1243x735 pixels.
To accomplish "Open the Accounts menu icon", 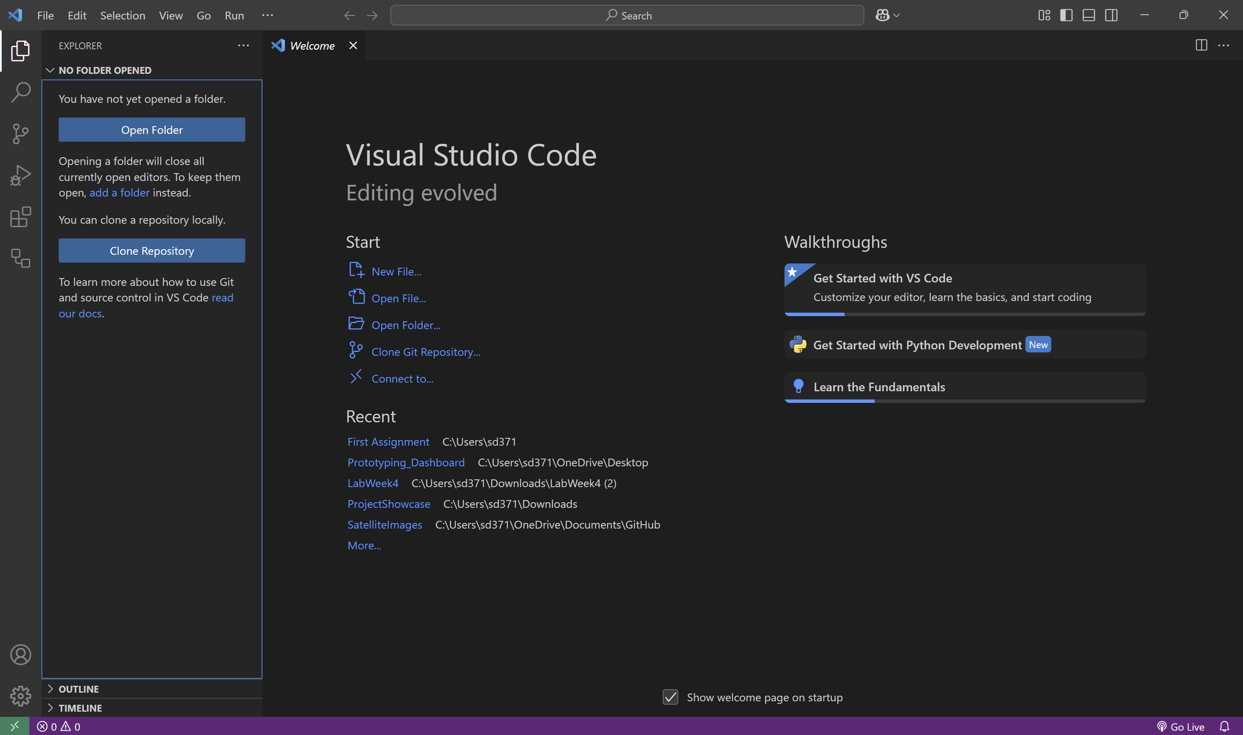I will click(20, 654).
